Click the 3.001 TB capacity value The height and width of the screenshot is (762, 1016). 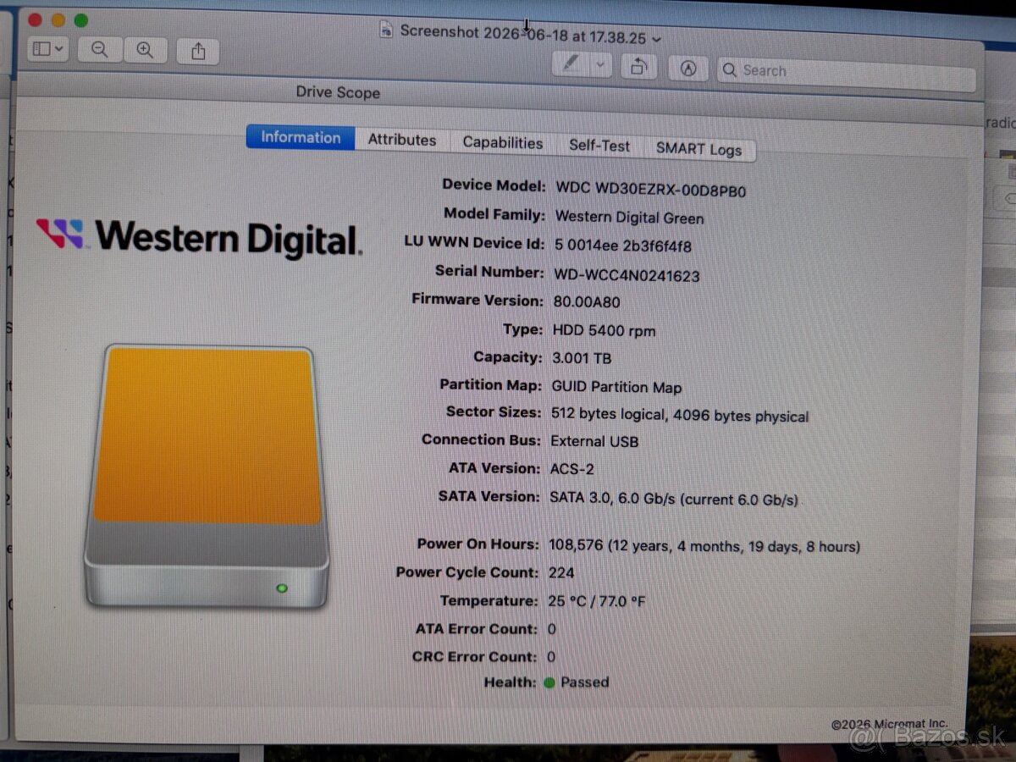(x=582, y=358)
